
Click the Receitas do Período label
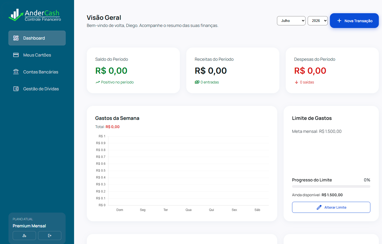pyautogui.click(x=214, y=59)
